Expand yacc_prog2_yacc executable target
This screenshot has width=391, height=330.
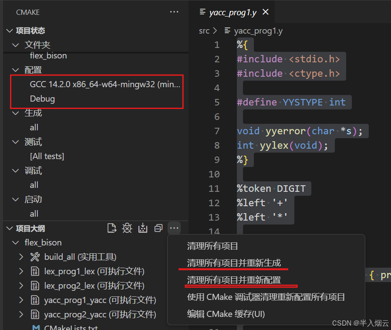point(21,314)
